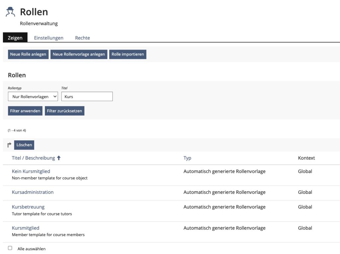
Task: Reset filters using Filter zurücksetzen
Action: [64, 111]
